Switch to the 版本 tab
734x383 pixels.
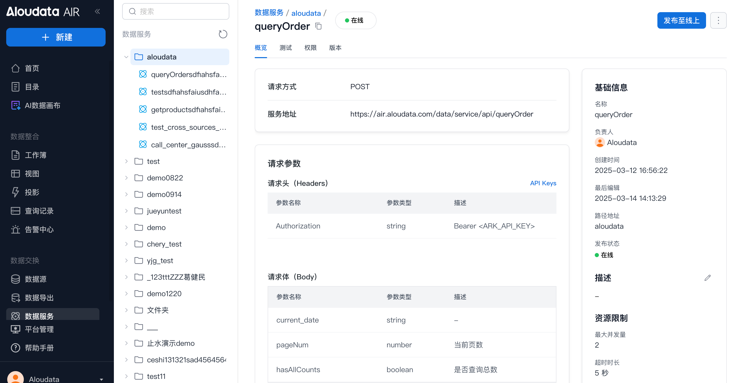pyautogui.click(x=335, y=48)
